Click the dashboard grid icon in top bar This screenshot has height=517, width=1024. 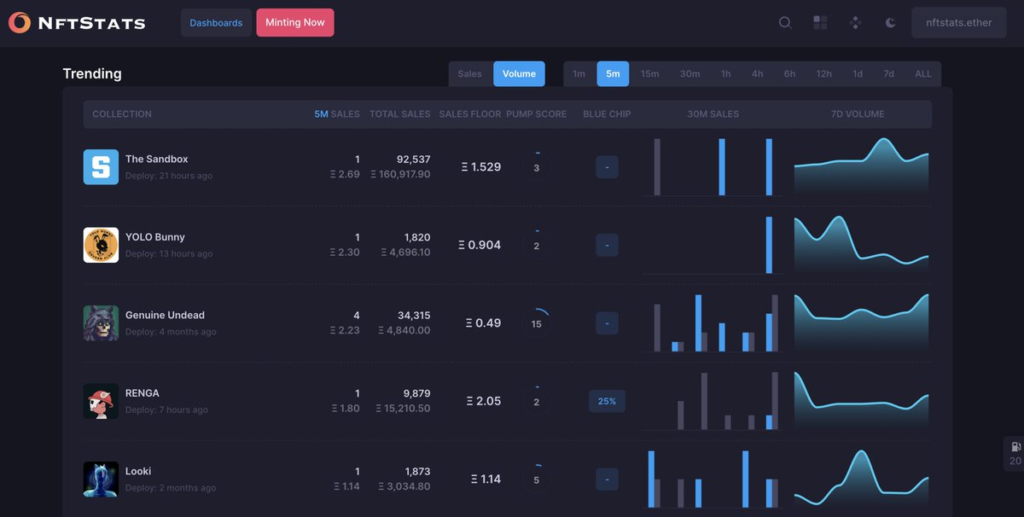tap(820, 22)
